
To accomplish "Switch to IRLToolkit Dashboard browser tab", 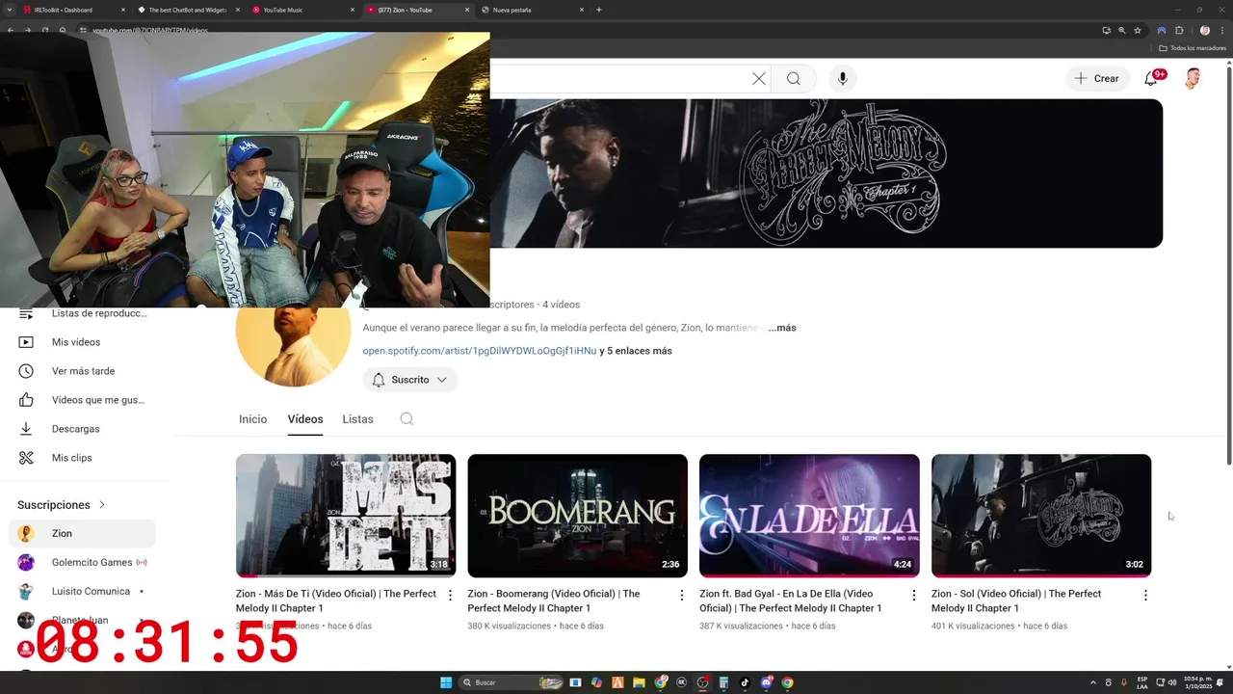I will click(x=73, y=10).
